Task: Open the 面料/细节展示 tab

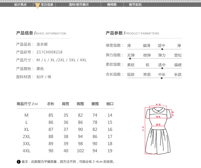Action: click(x=79, y=5)
